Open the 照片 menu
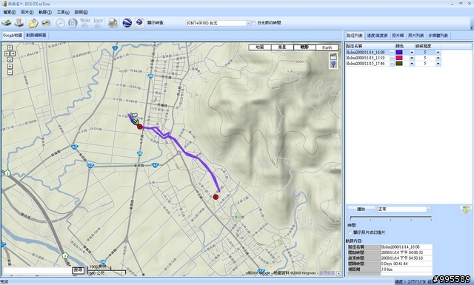474x285 pixels. pos(27,13)
